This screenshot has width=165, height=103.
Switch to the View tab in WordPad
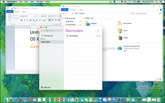tap(24, 12)
